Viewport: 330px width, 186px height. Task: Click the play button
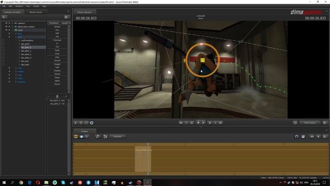click(x=203, y=123)
